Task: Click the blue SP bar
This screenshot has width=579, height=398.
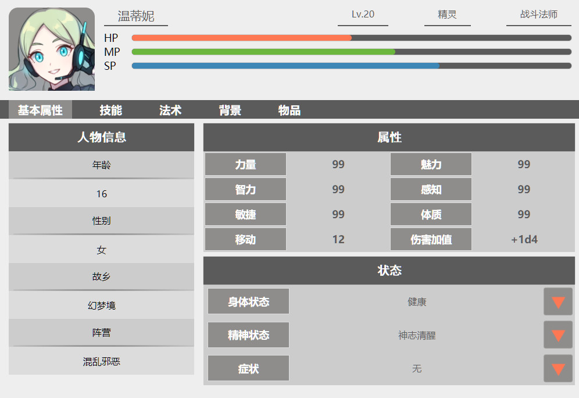Action: tap(285, 66)
